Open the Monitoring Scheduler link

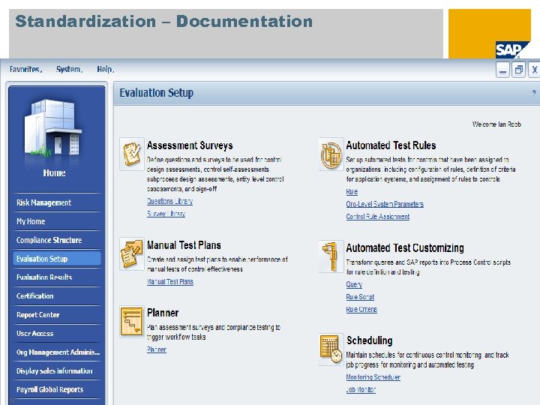click(x=373, y=377)
